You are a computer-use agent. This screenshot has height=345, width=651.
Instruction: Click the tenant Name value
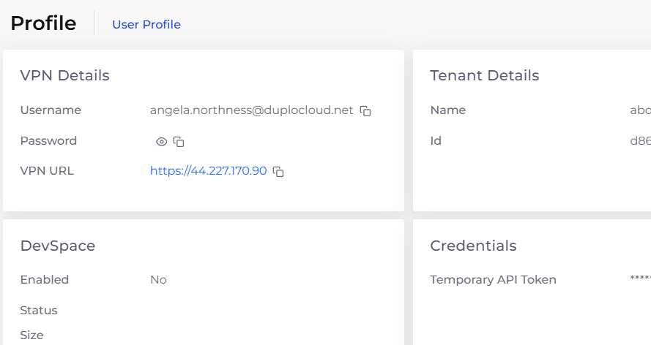[x=640, y=110]
